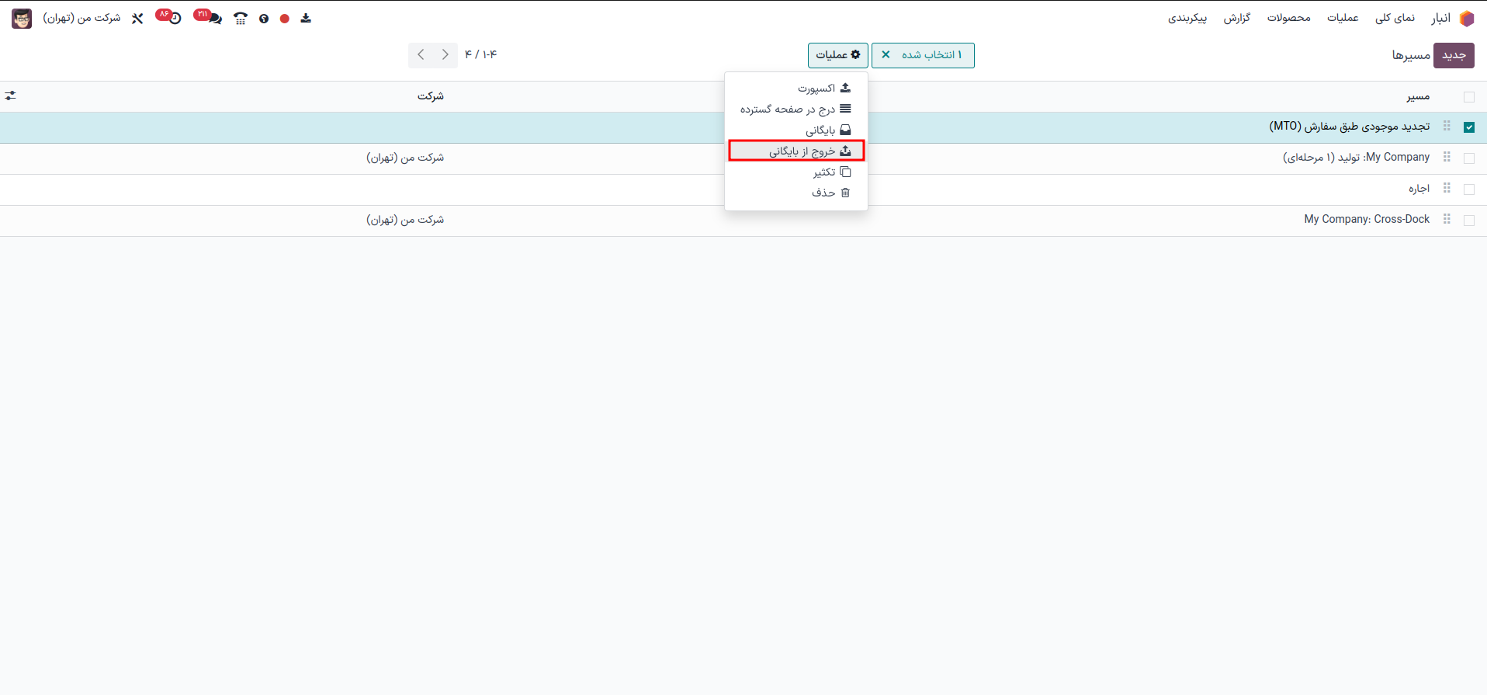Open column settings adjust icon
The width and height of the screenshot is (1487, 695).
point(11,96)
